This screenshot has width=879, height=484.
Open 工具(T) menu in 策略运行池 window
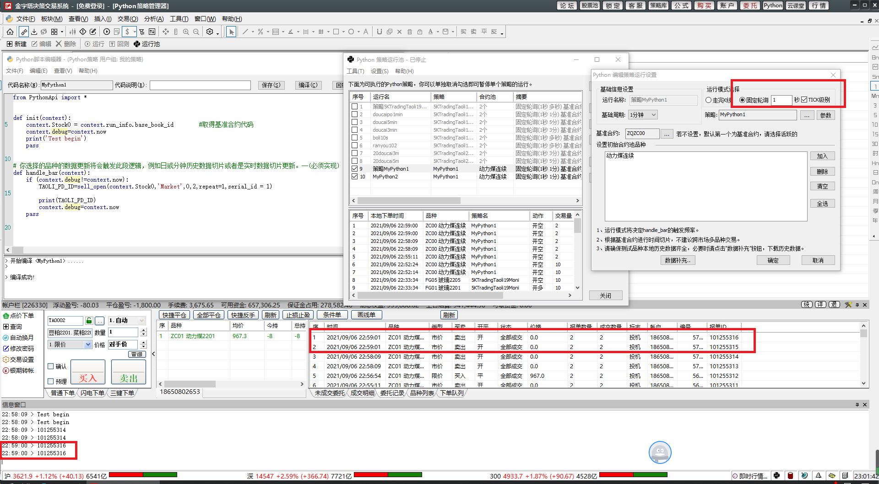click(355, 71)
